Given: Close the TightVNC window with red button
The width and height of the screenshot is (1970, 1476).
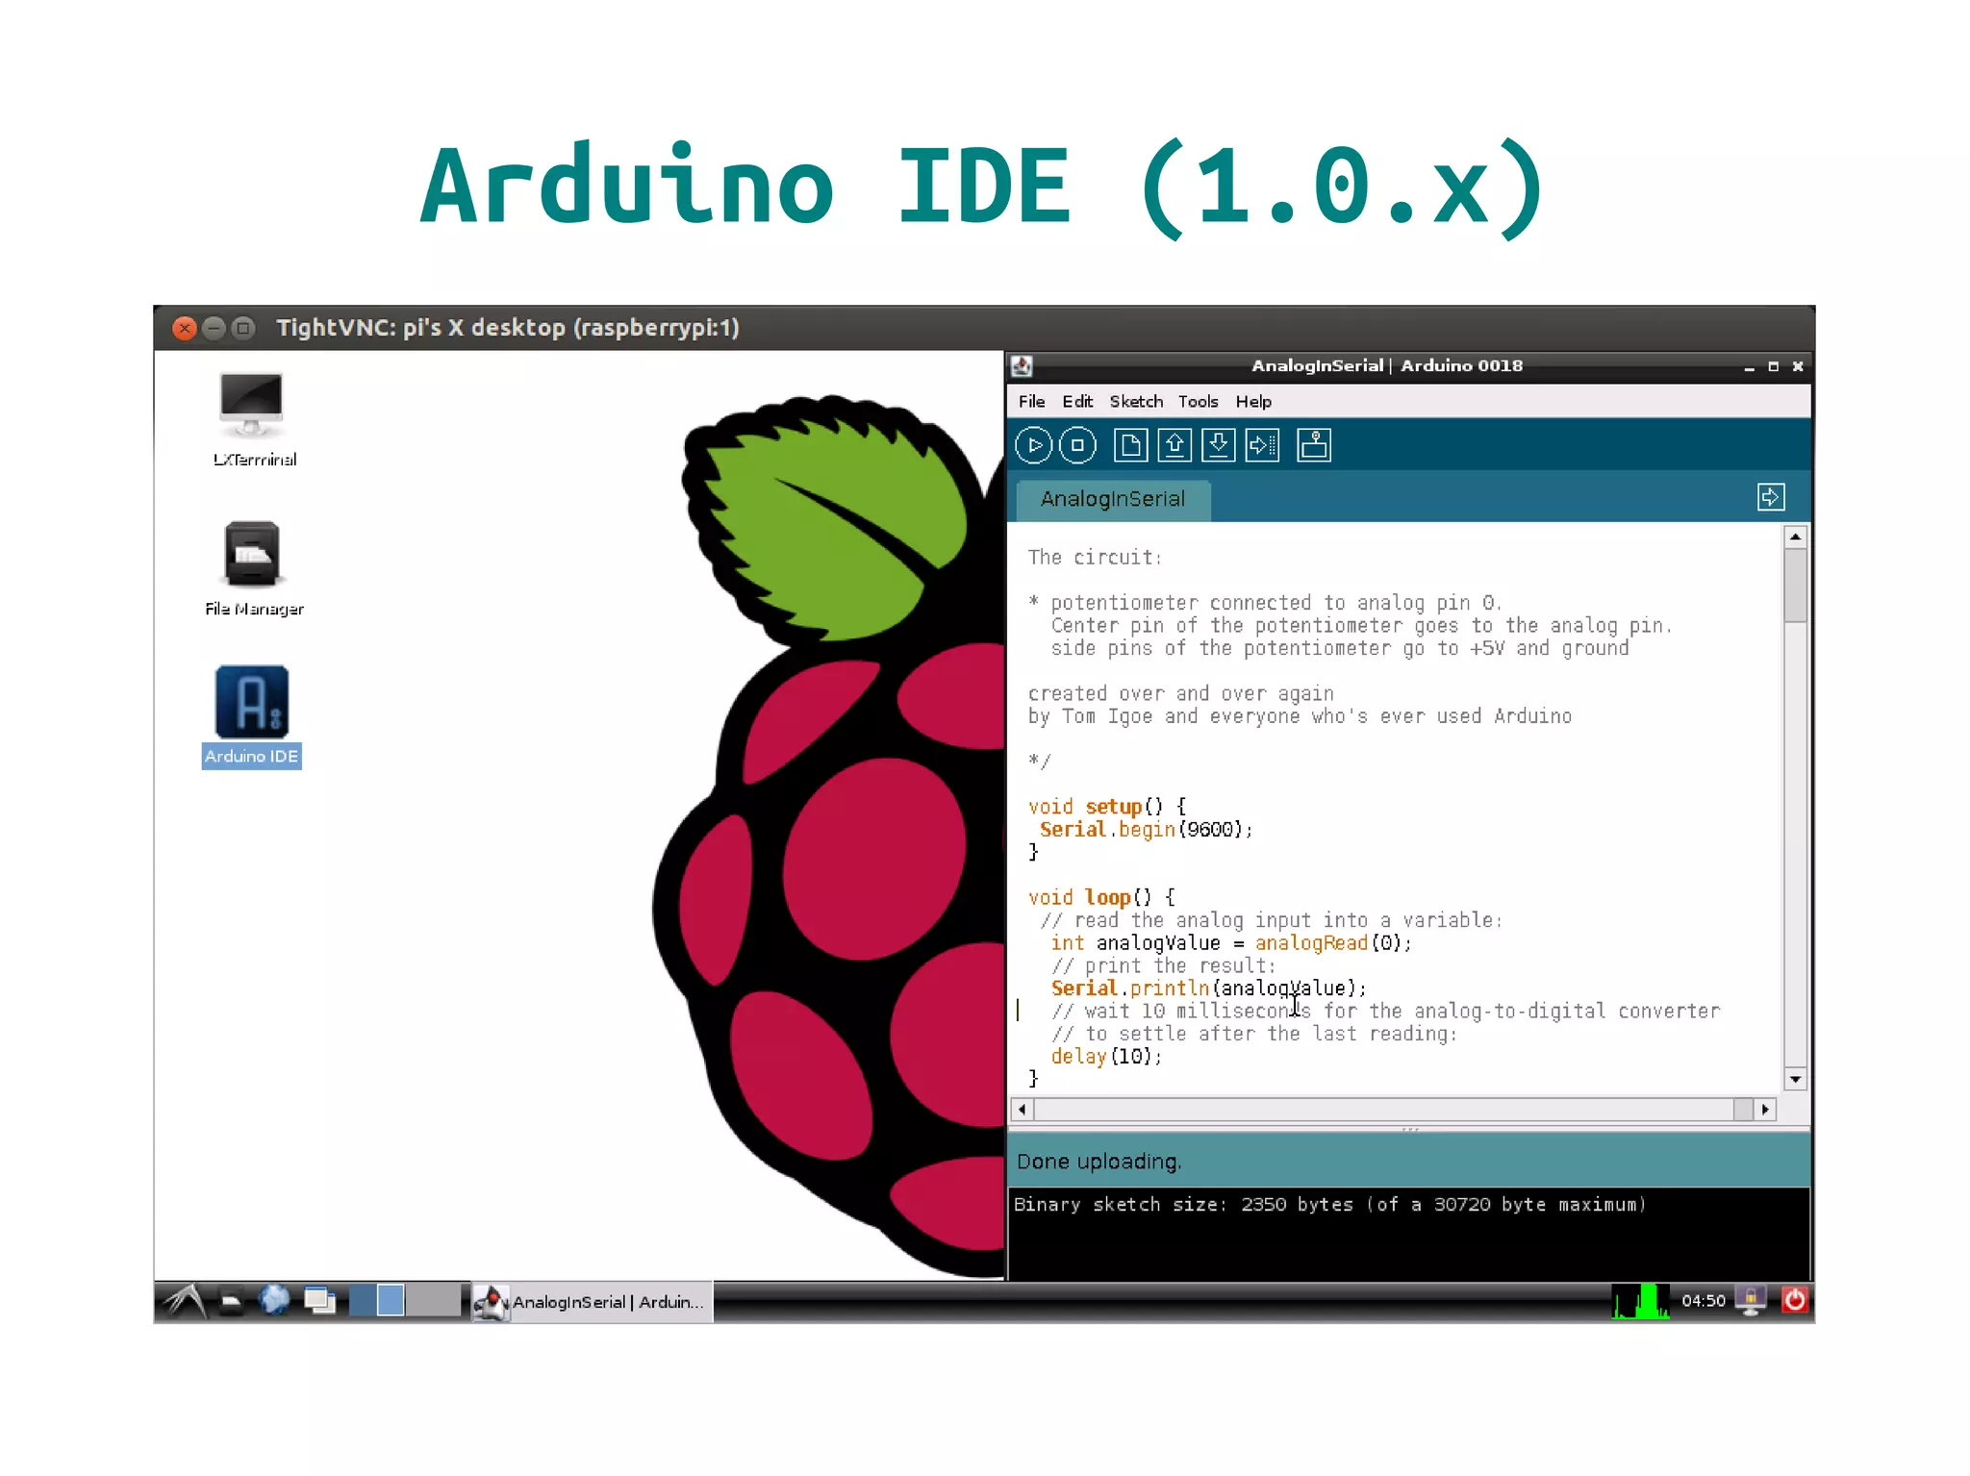Looking at the screenshot, I should 185,329.
